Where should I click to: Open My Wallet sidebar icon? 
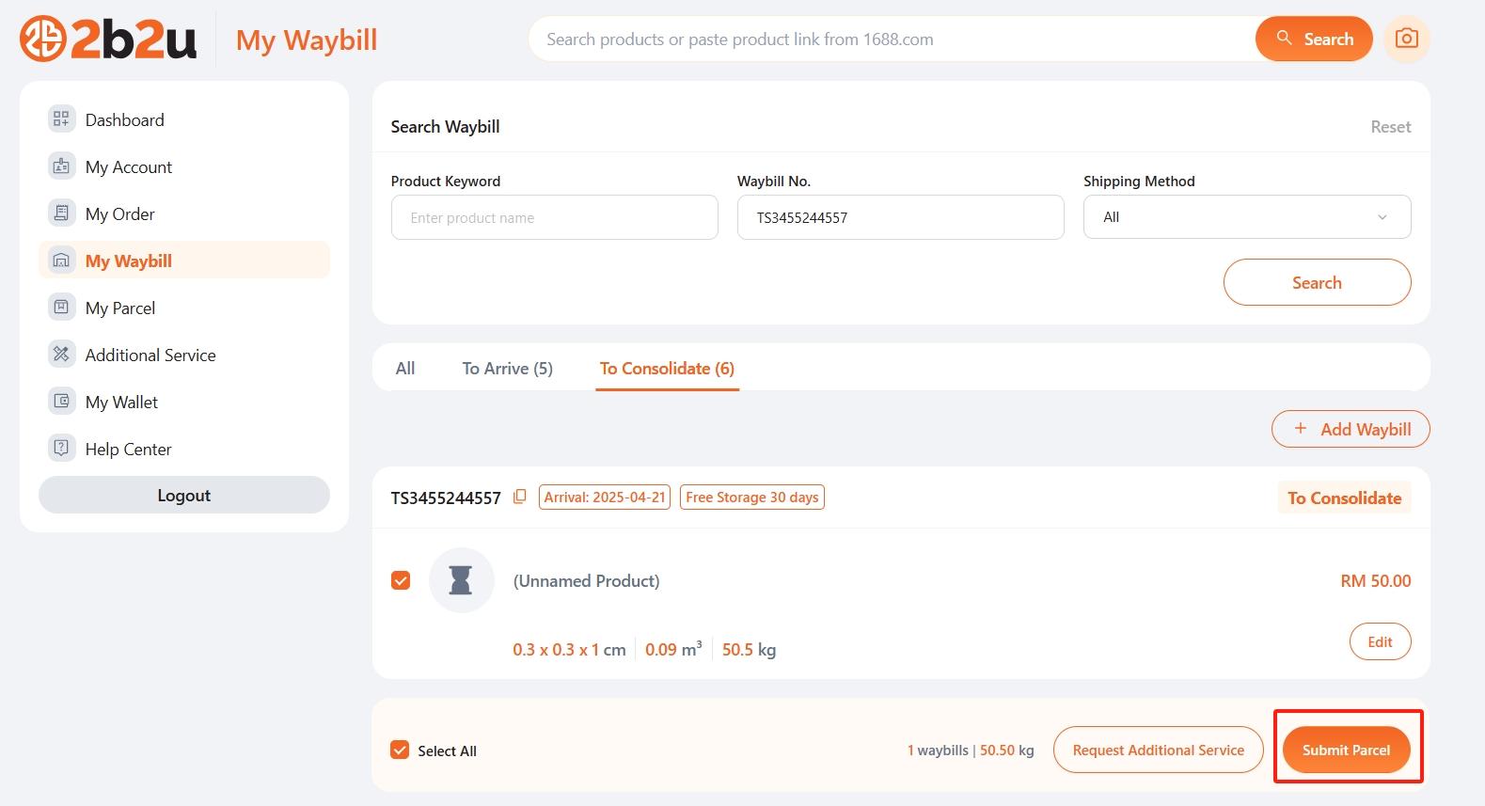61,402
